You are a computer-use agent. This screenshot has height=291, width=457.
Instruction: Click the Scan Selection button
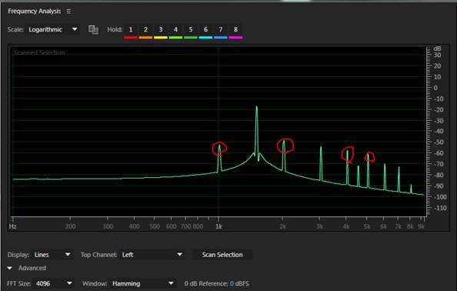(222, 255)
